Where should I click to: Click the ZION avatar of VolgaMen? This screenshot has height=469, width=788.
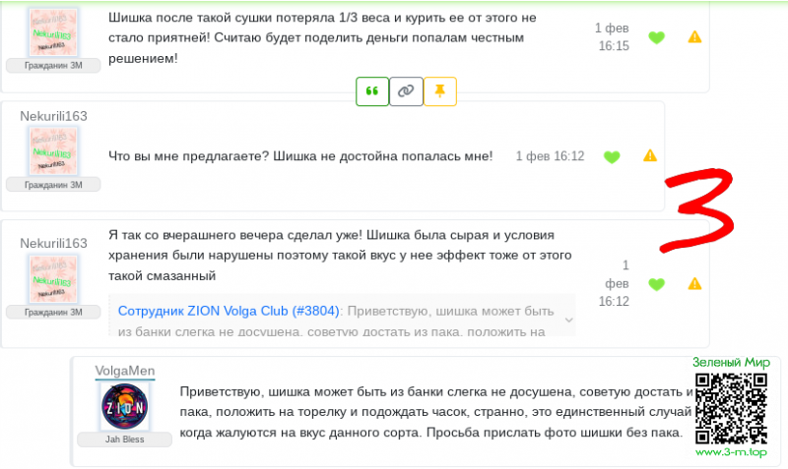click(x=124, y=406)
